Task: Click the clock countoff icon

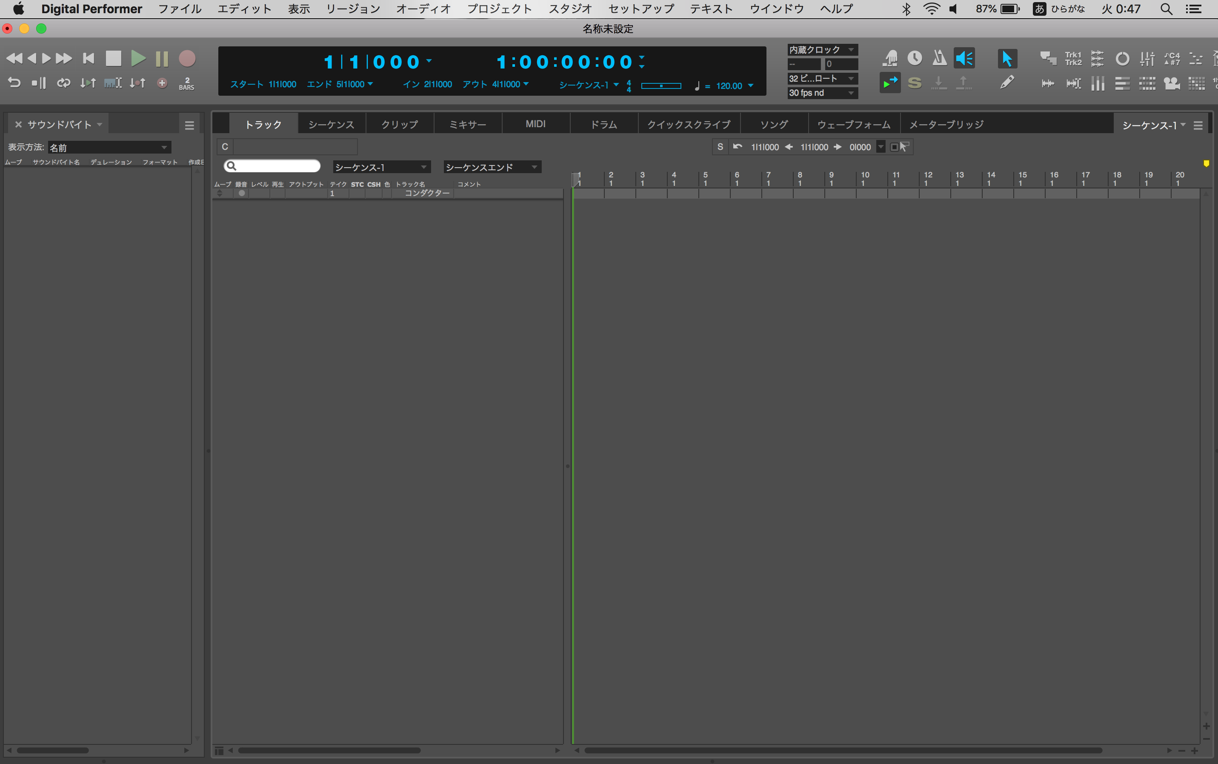Action: (914, 58)
